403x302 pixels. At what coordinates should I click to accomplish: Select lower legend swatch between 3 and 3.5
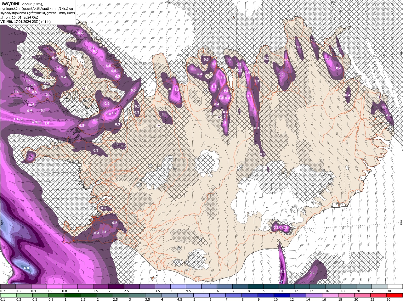pyautogui.click(x=137, y=295)
